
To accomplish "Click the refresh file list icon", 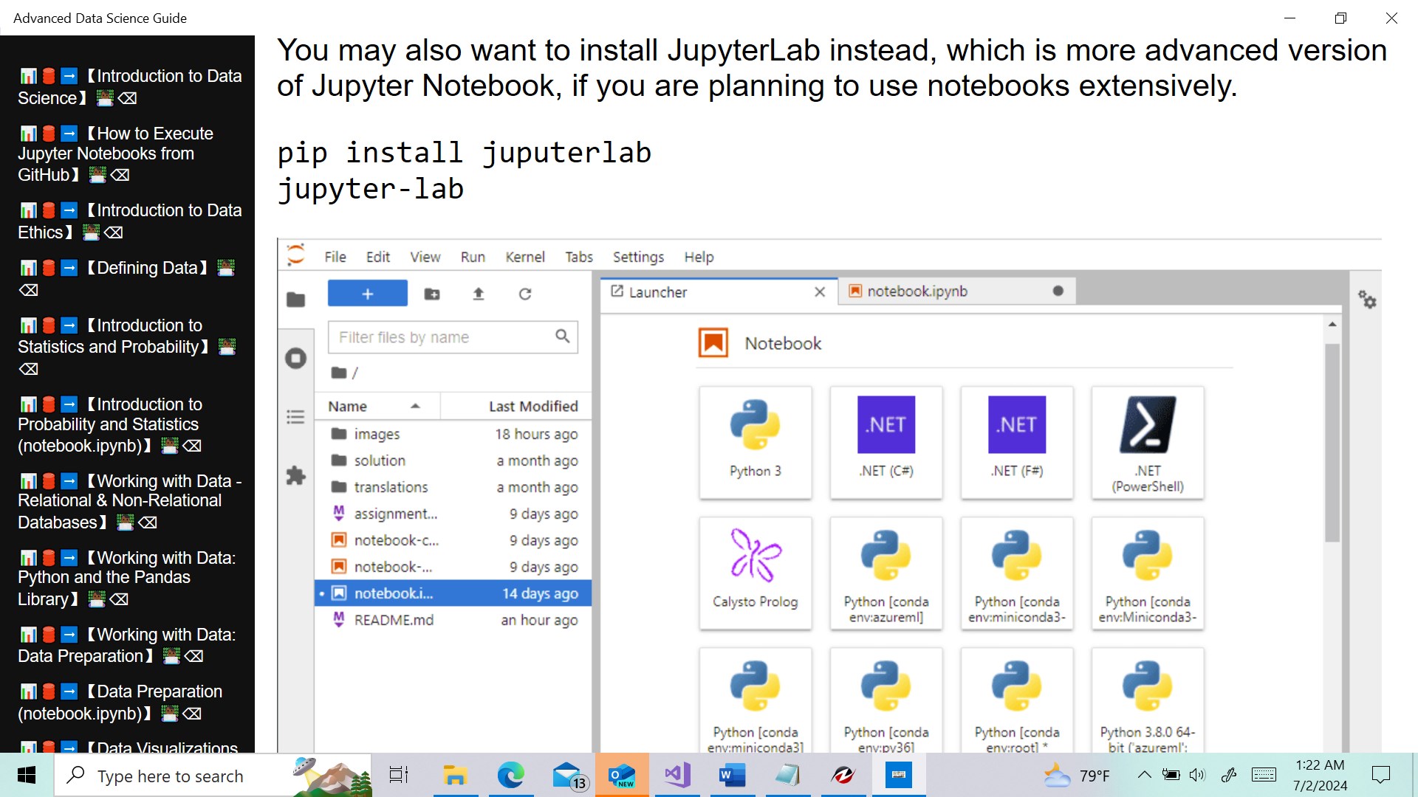I will 525,294.
